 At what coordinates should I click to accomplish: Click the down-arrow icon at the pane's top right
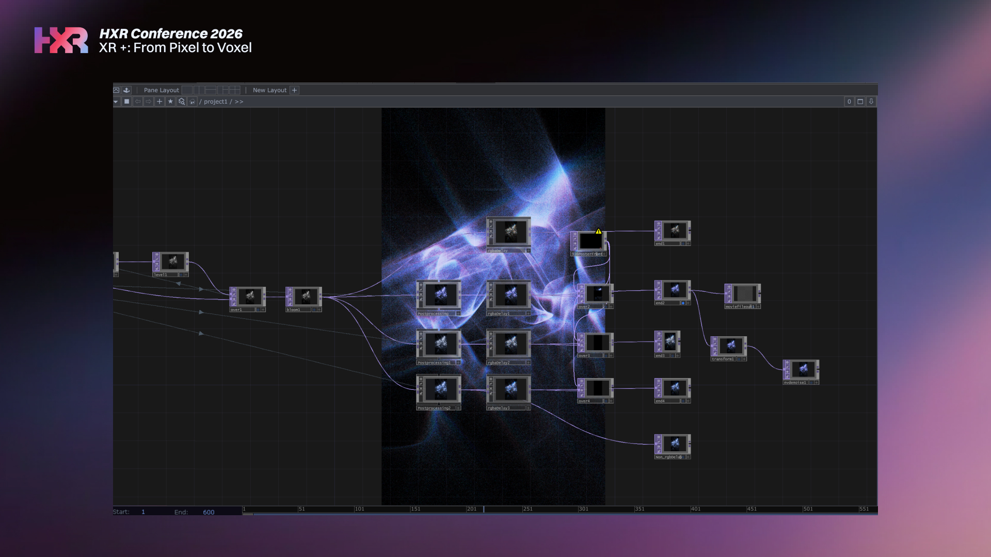point(871,102)
